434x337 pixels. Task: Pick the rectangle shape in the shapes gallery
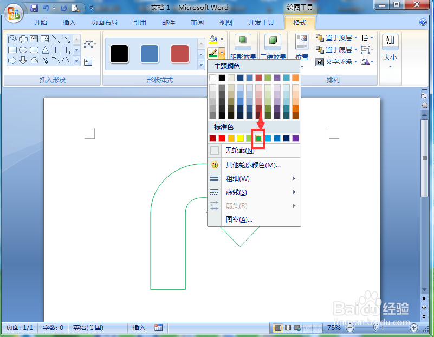(12, 50)
